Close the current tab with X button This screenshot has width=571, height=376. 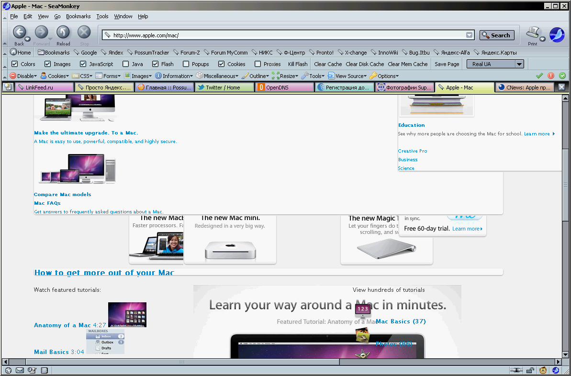561,88
